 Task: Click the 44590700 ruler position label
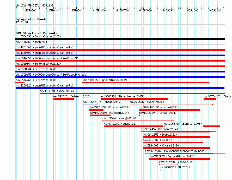(123, 10)
